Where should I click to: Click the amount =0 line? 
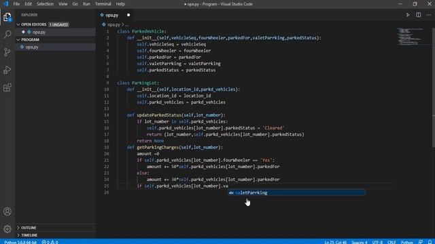click(x=148, y=154)
